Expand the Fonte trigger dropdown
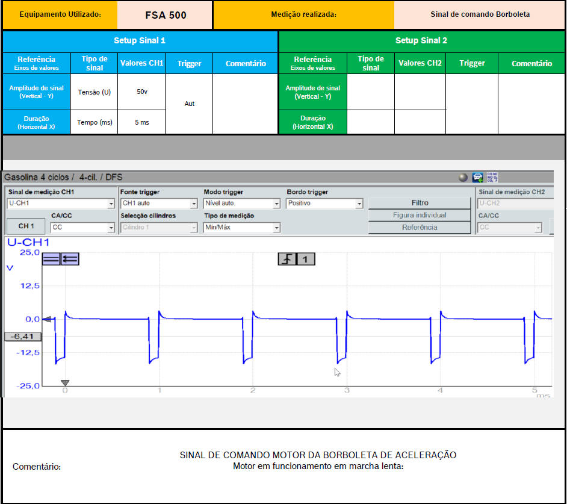567x504 pixels. (x=194, y=204)
